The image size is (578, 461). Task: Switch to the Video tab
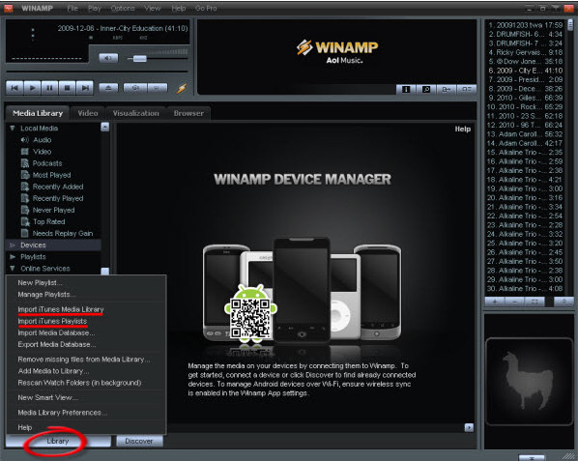88,113
